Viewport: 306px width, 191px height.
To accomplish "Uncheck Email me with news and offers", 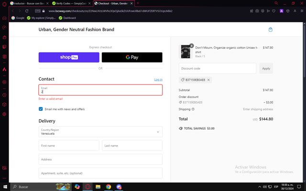I will pyautogui.click(x=41, y=109).
